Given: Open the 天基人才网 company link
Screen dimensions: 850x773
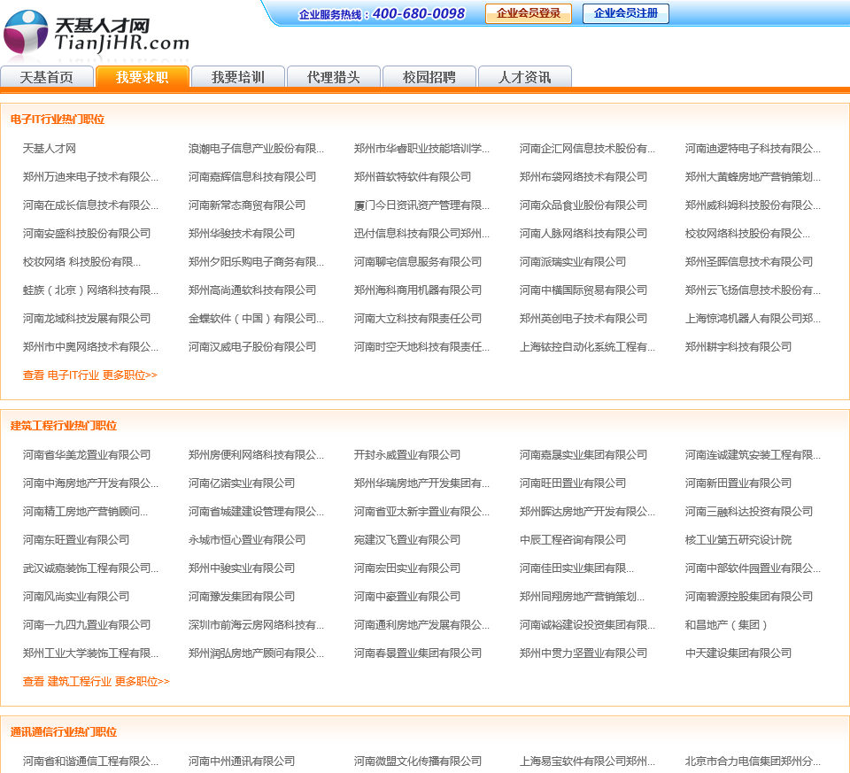Looking at the screenshot, I should coord(50,149).
